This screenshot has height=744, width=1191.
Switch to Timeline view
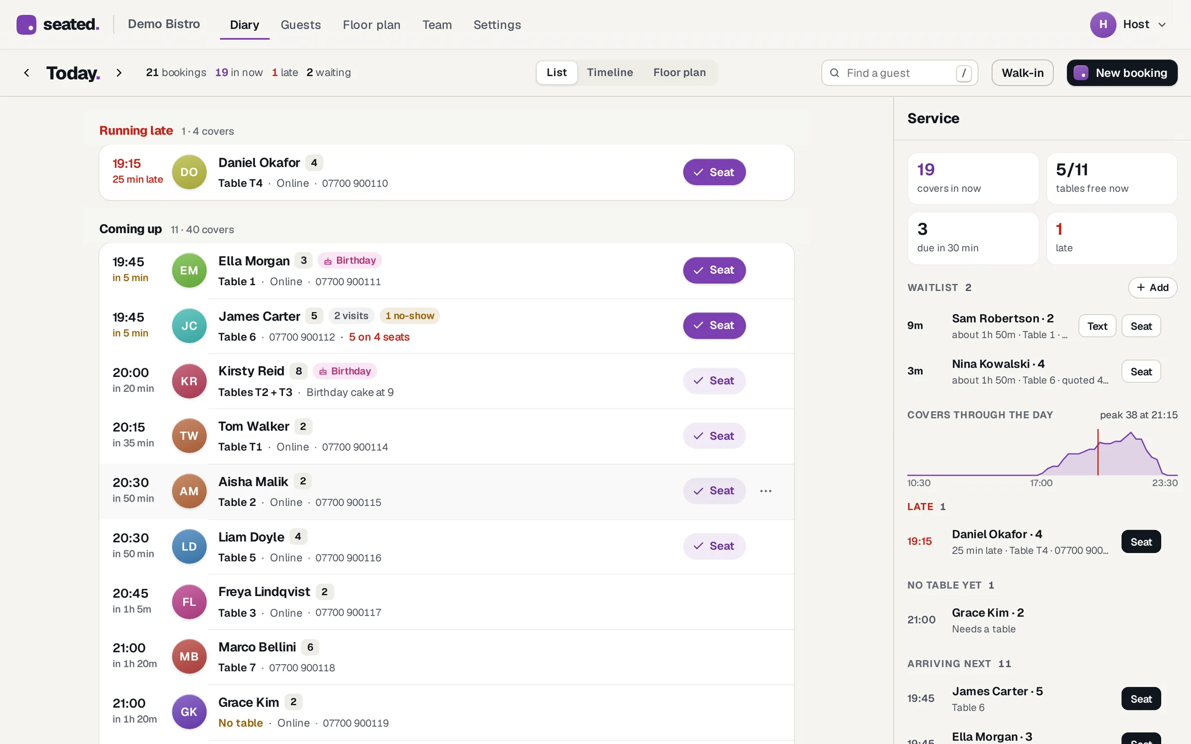pyautogui.click(x=610, y=72)
